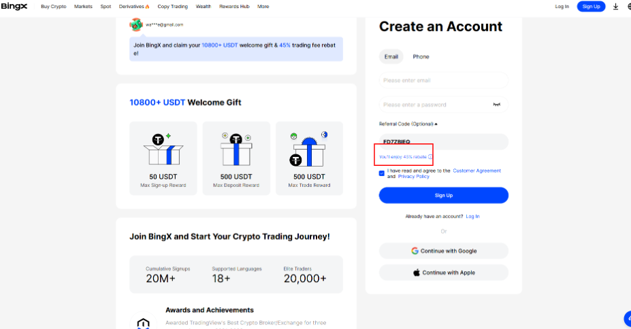This screenshot has height=329, width=631.
Task: Open the Wealth menu
Action: coord(204,6)
